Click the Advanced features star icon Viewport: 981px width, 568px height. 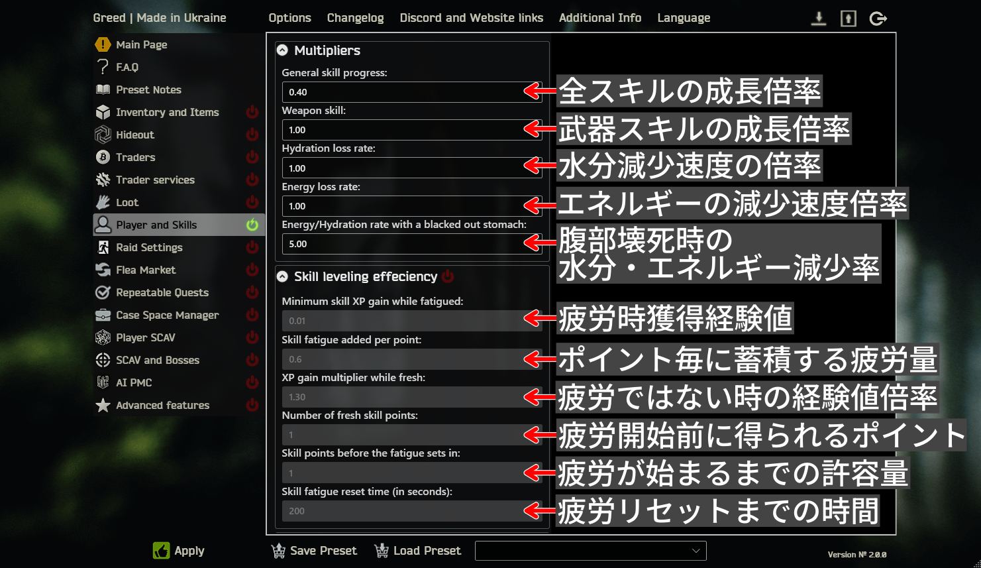tap(103, 405)
